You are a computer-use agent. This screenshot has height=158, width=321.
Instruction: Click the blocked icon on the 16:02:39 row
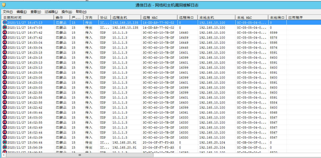tap(5, 137)
